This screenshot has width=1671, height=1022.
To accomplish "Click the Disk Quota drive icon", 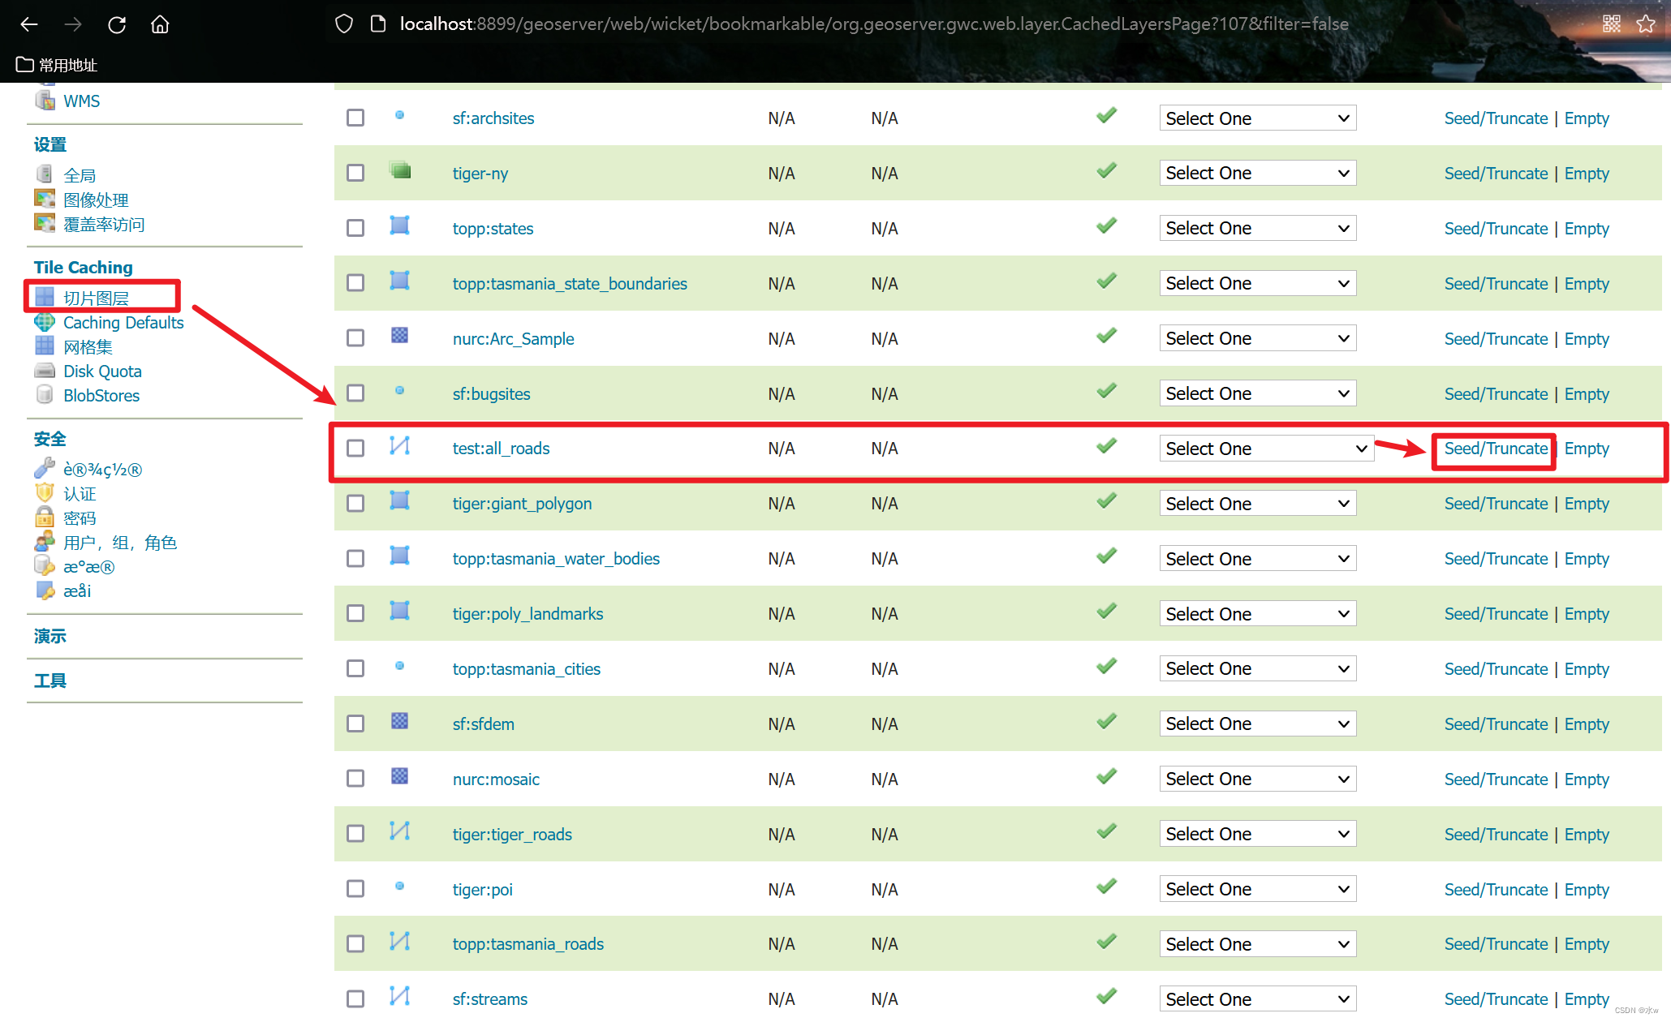I will (x=45, y=371).
